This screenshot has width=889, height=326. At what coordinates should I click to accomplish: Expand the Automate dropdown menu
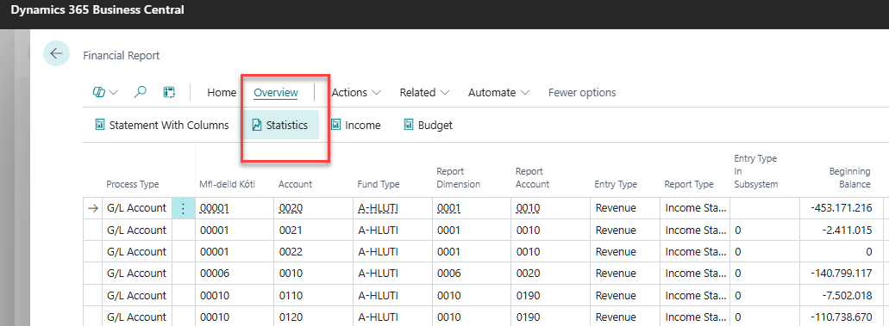coord(499,92)
